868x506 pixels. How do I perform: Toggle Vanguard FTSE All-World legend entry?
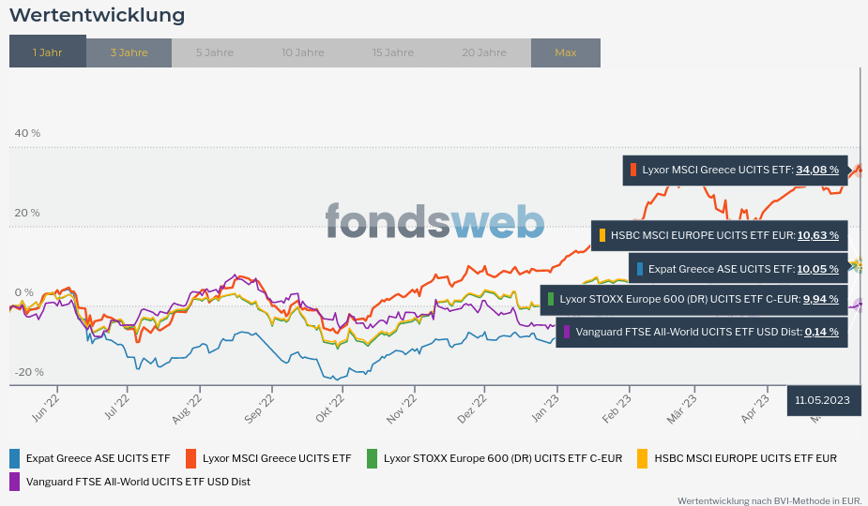(x=130, y=482)
